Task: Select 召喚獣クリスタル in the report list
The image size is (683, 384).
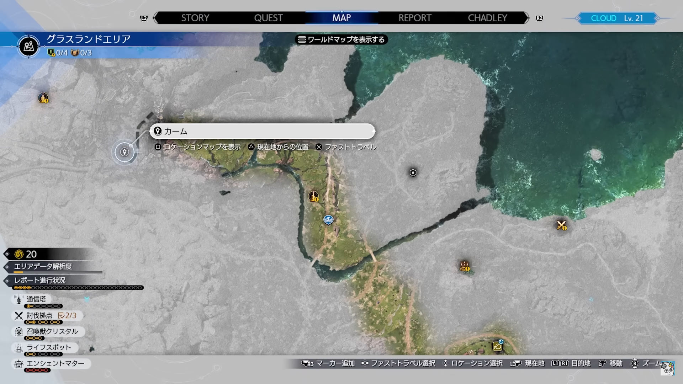Action: [x=52, y=331]
